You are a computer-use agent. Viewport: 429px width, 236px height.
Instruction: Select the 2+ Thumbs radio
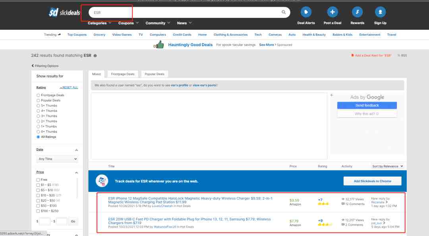38,121
